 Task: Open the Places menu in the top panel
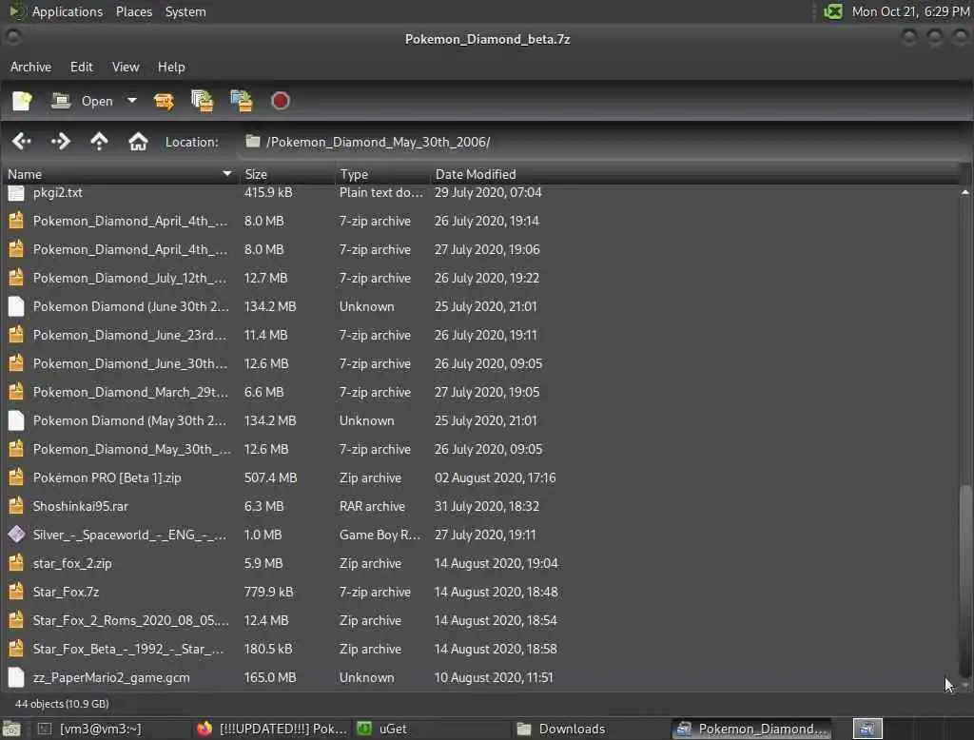(133, 11)
